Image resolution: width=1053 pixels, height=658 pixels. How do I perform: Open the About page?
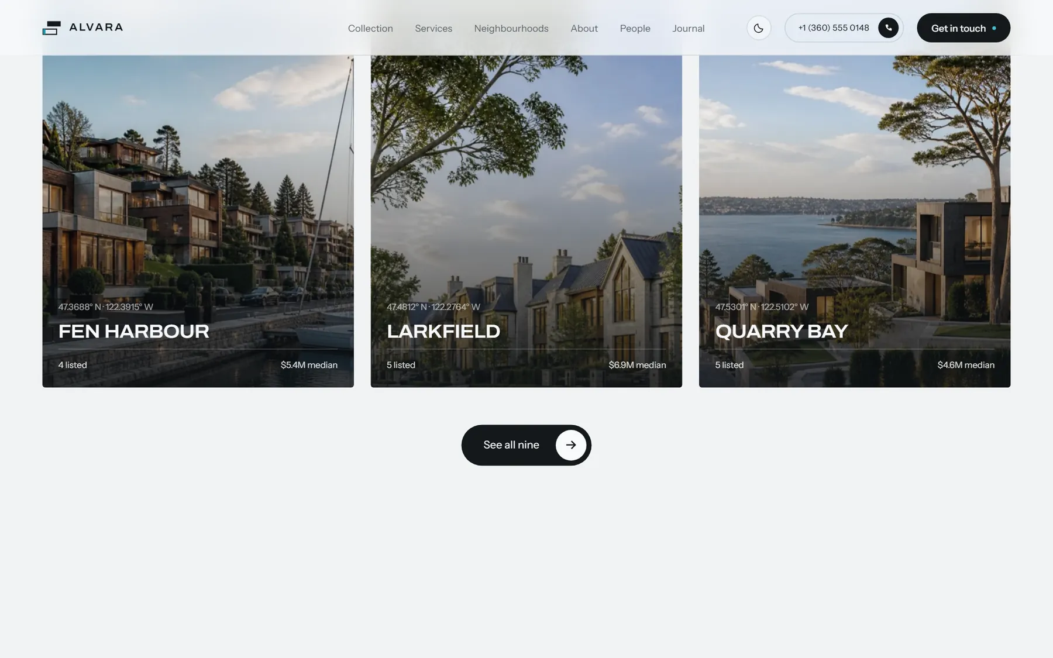pyautogui.click(x=584, y=28)
